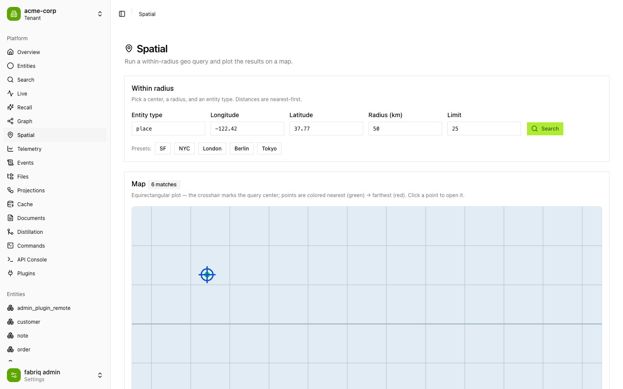Screen dimensions: 623x389
Task: Click into the Longitude field
Action: [247, 129]
